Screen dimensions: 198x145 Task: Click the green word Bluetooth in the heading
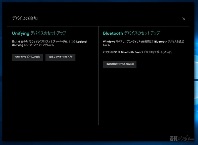click(x=113, y=33)
